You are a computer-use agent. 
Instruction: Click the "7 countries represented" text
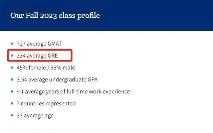pyautogui.click(x=46, y=104)
